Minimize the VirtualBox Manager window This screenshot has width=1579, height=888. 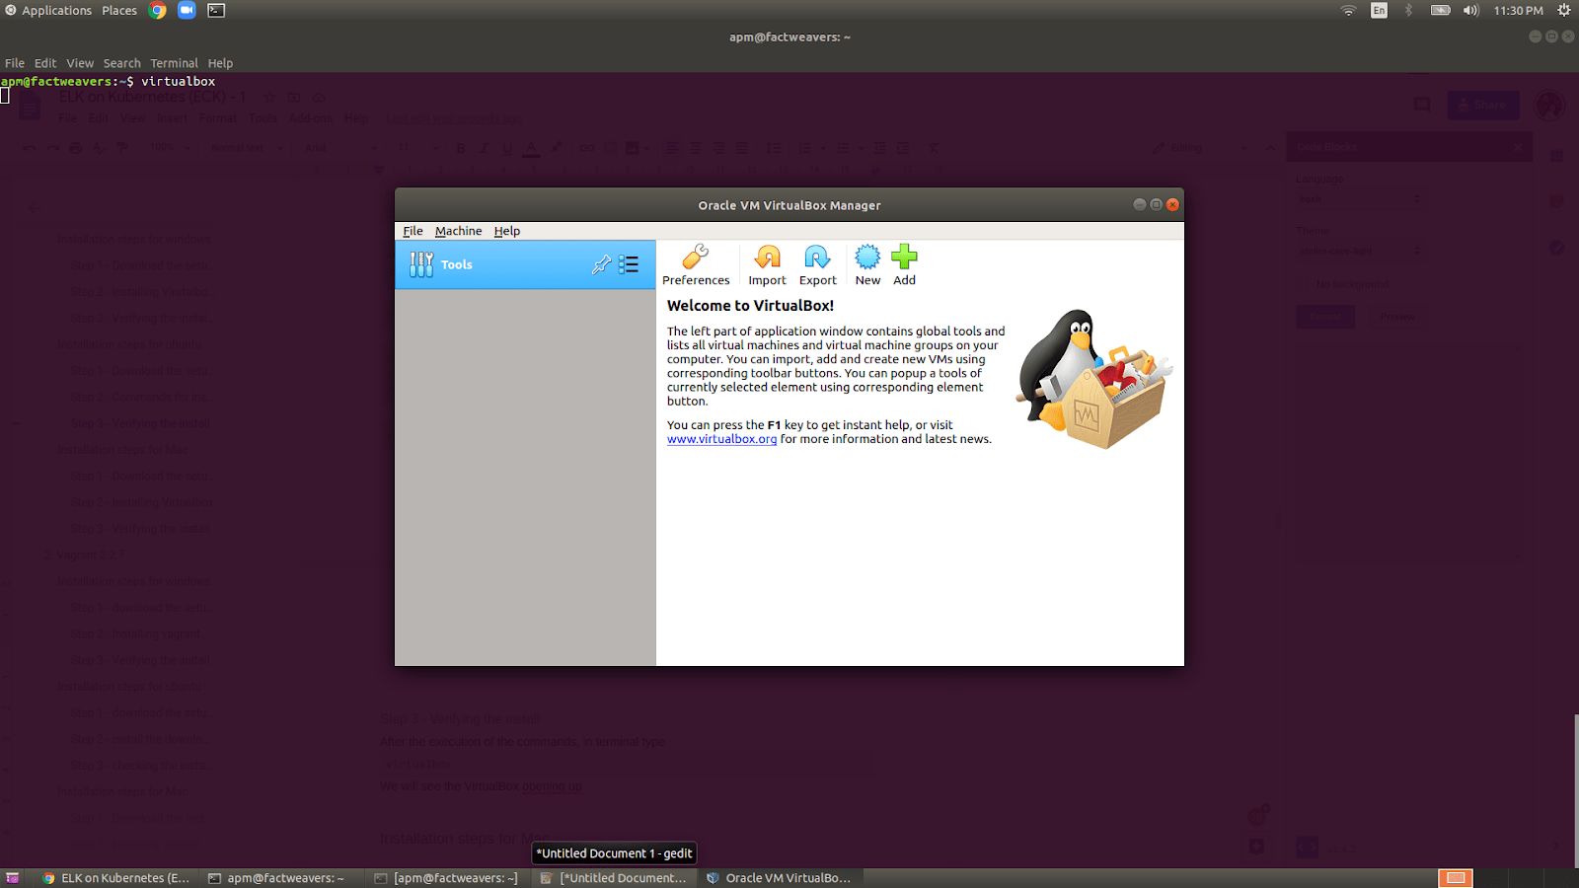point(1140,204)
